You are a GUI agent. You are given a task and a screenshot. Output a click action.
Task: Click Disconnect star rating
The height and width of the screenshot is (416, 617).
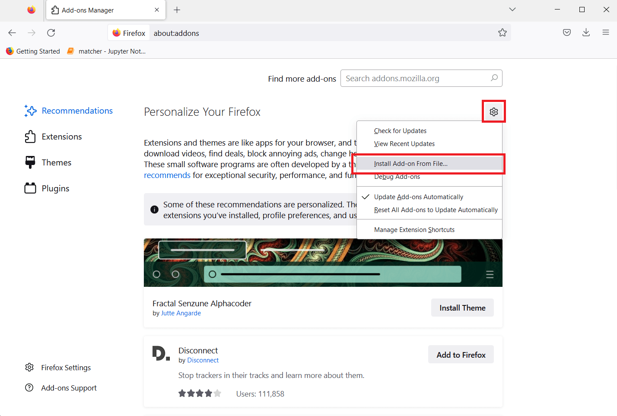(x=200, y=394)
